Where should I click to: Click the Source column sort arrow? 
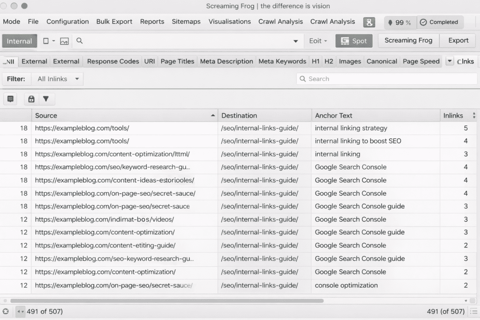(213, 115)
